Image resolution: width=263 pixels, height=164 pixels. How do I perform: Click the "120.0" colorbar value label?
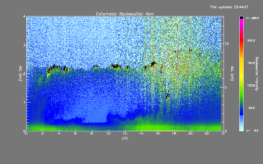pos(251,85)
